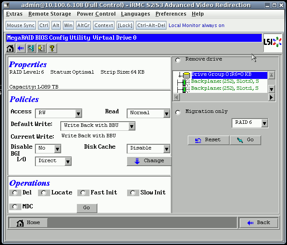Click drive list scroll up arrow
Image resolution: width=287 pixels, height=245 pixels.
271,75
